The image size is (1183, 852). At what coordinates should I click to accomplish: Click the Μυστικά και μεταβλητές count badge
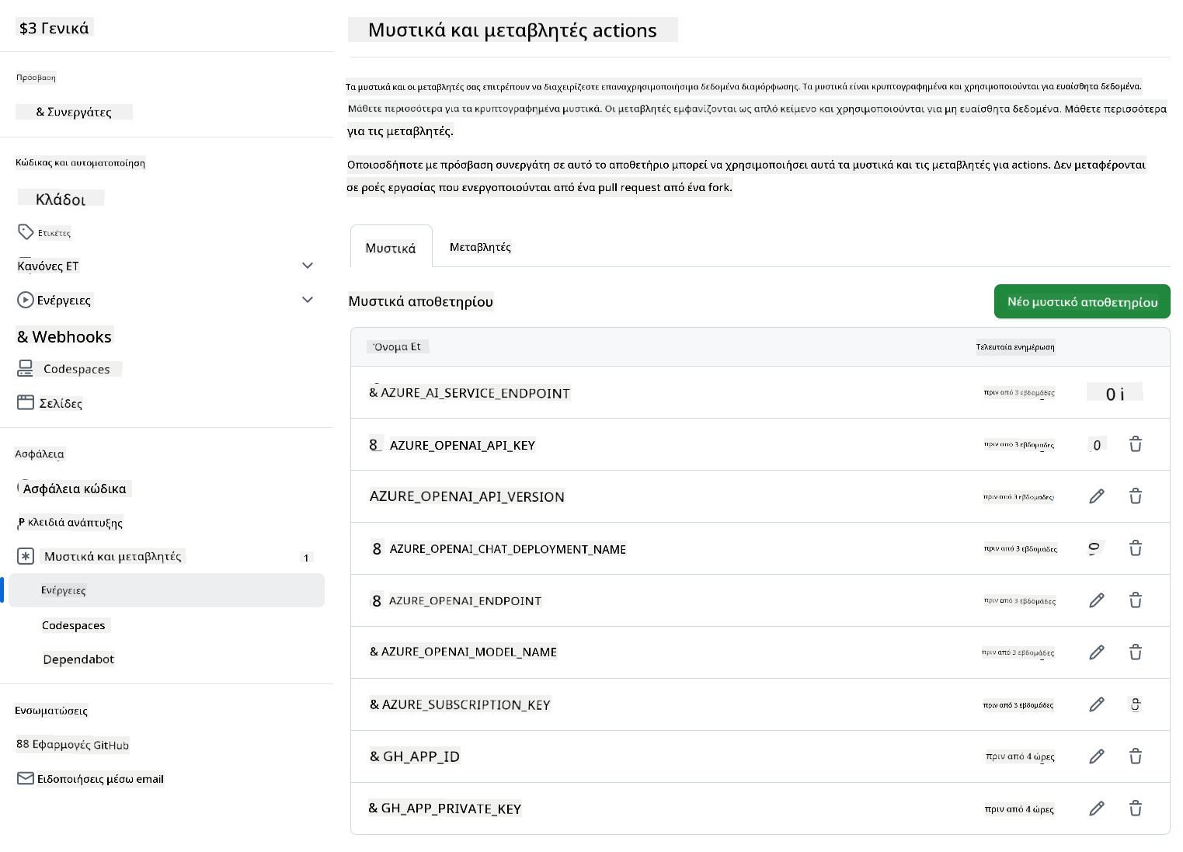(307, 558)
